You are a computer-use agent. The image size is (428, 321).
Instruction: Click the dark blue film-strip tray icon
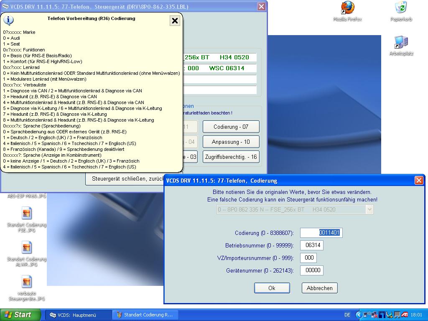[382, 315]
